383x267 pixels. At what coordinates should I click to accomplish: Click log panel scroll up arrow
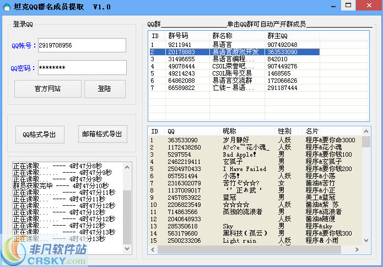pos(127,167)
